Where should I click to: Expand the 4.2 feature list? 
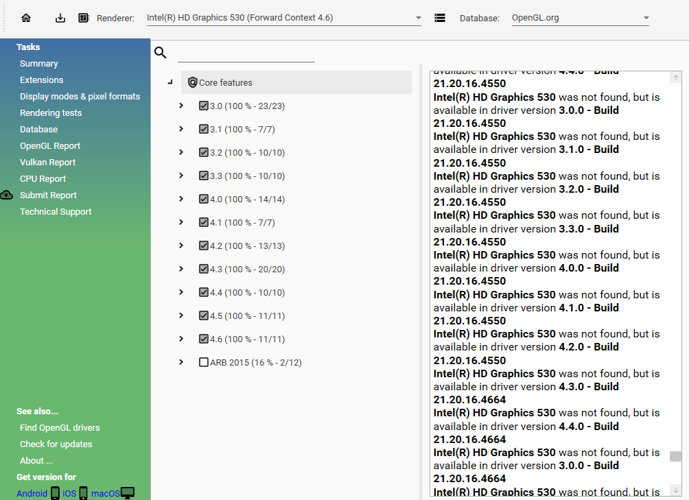[x=181, y=245]
